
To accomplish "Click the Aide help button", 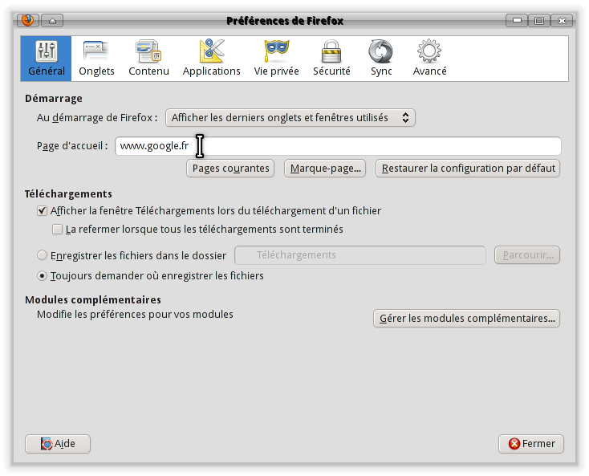I will click(58, 444).
